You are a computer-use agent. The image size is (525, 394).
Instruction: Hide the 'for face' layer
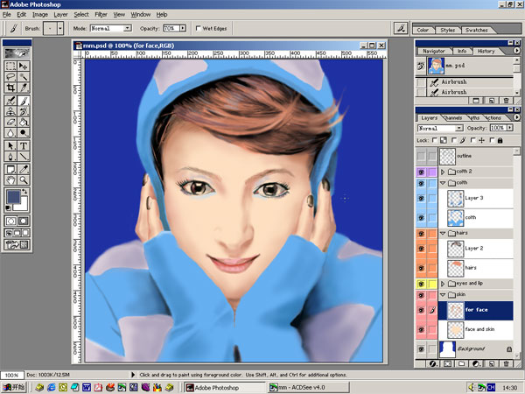tap(421, 310)
